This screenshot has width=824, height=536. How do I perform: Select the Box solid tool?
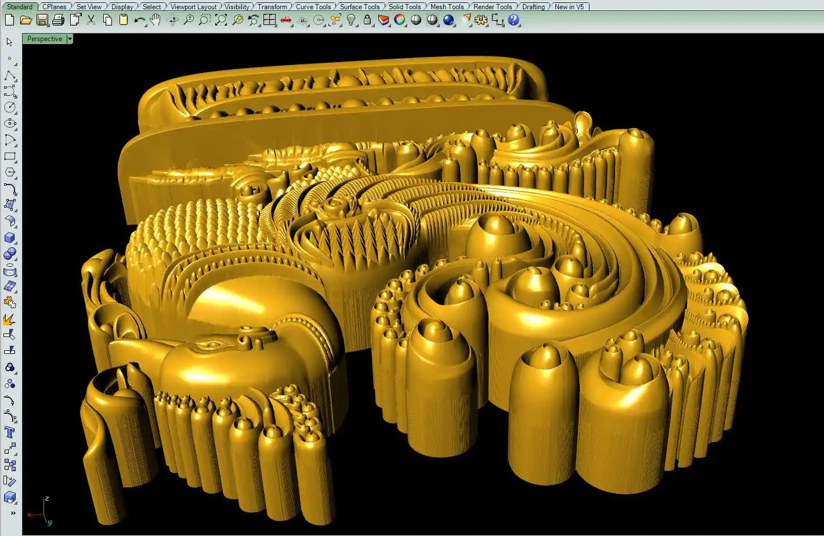click(x=10, y=238)
